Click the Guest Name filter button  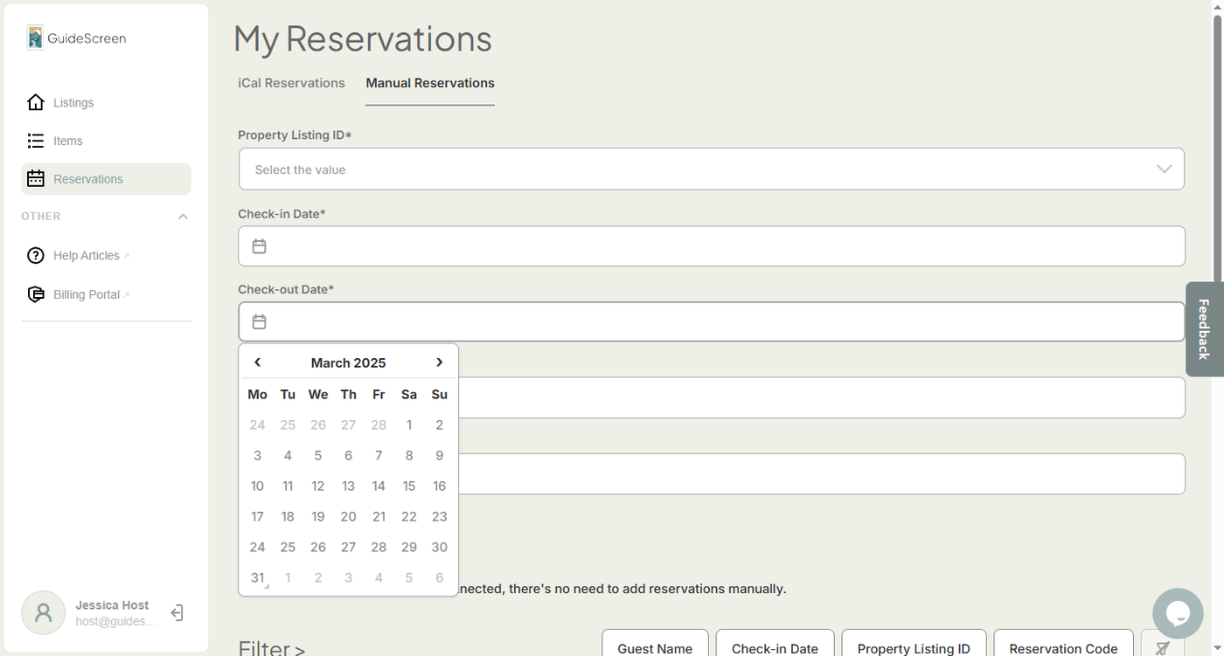tap(655, 648)
